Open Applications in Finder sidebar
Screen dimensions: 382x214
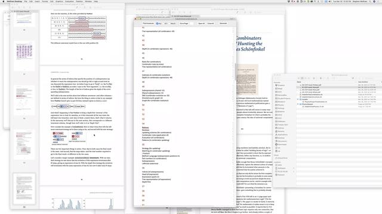pyautogui.click(x=282, y=135)
